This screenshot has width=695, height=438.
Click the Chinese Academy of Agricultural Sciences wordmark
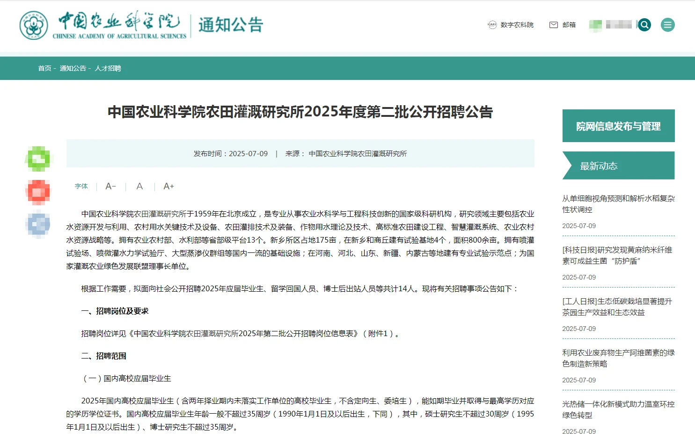[x=119, y=25]
